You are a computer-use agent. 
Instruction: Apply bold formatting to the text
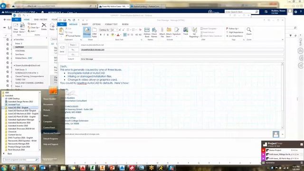pos(101,35)
